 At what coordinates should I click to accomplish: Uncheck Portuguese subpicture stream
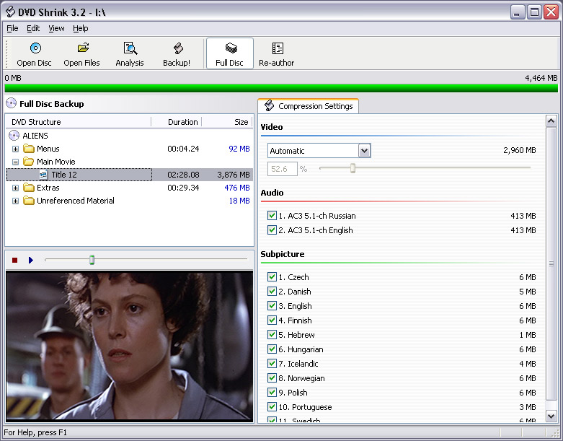pos(272,406)
